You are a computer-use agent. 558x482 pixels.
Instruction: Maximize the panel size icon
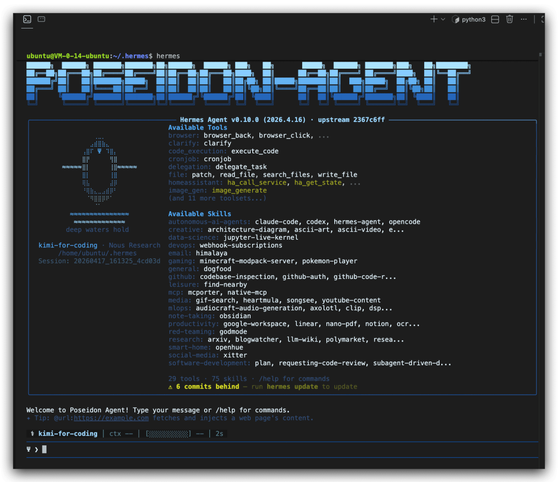[x=542, y=19]
